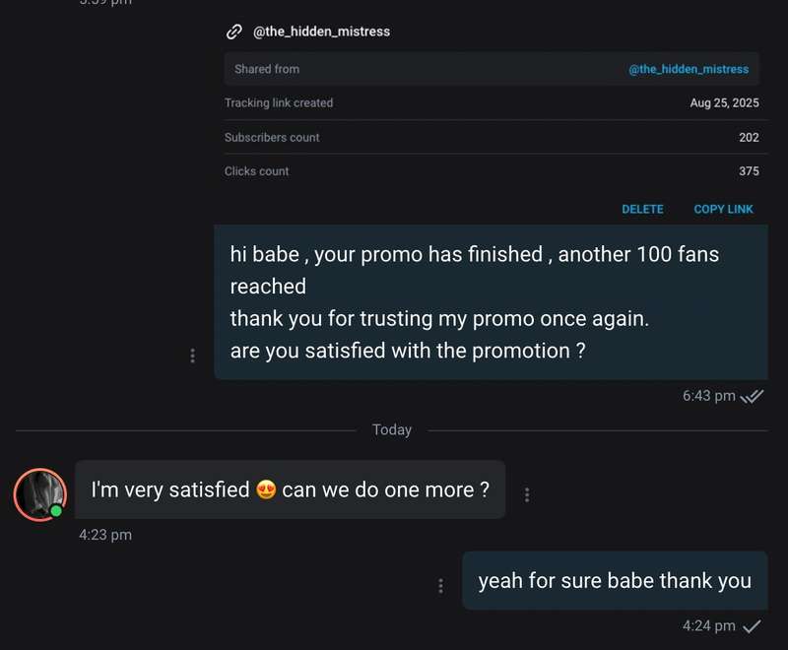Screen dimensions: 788x650
Task: Click the DELETE tracking link button
Action: tap(642, 210)
